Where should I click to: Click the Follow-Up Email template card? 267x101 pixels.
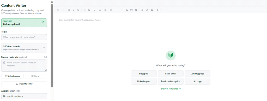click(24, 23)
